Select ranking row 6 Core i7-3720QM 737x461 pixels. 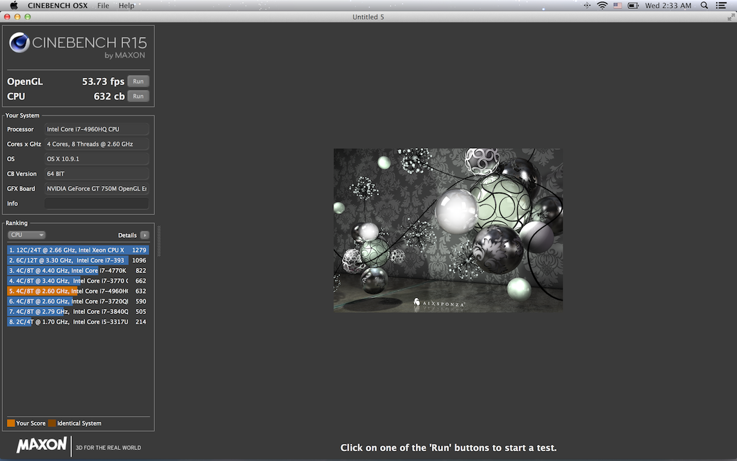click(x=78, y=301)
